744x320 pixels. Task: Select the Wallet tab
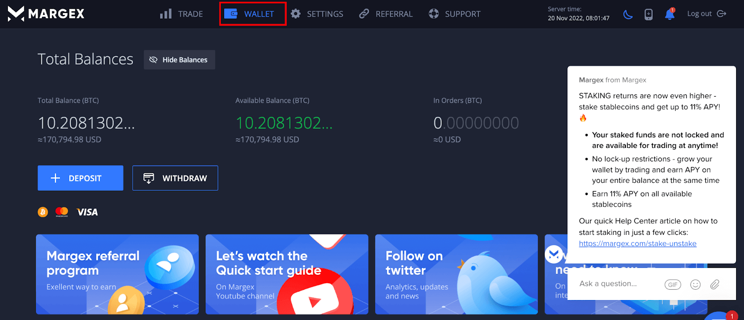pyautogui.click(x=252, y=14)
